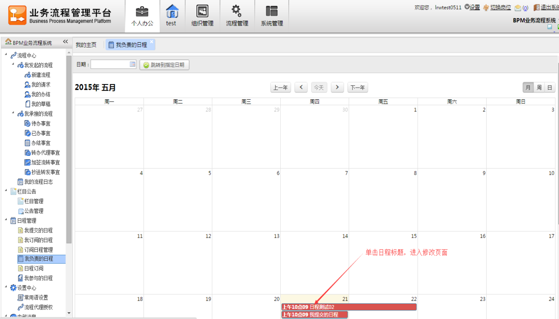Switch to 组织管理 tab

(x=202, y=16)
